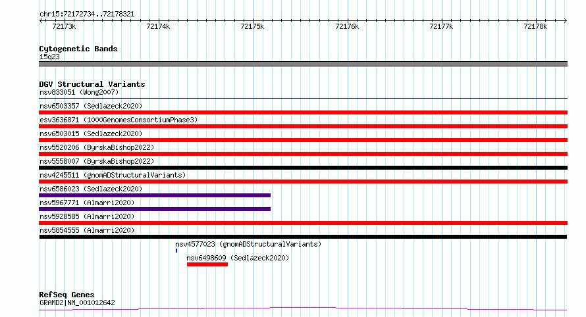Click the nsv5854555 (Almarri2020) label
This screenshot has height=317, width=586.
[87, 230]
